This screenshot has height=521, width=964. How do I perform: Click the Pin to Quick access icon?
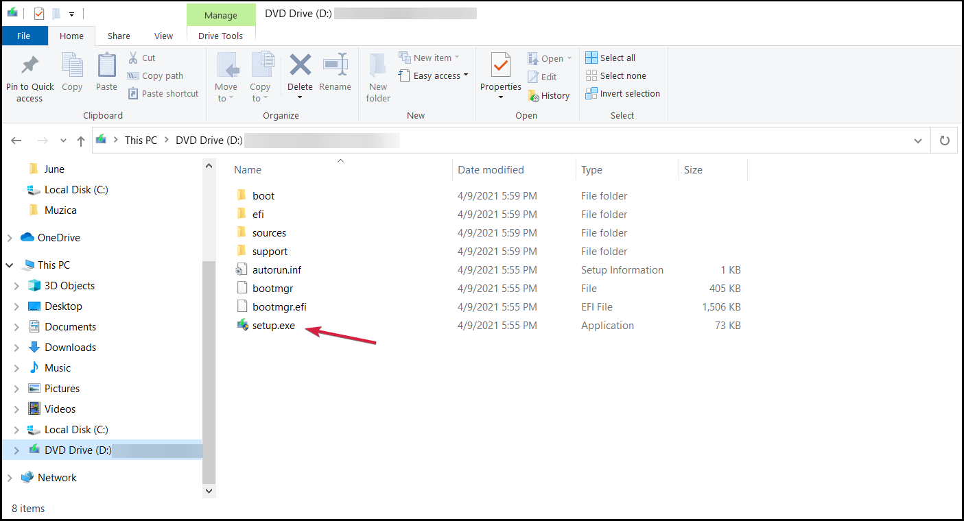point(30,67)
